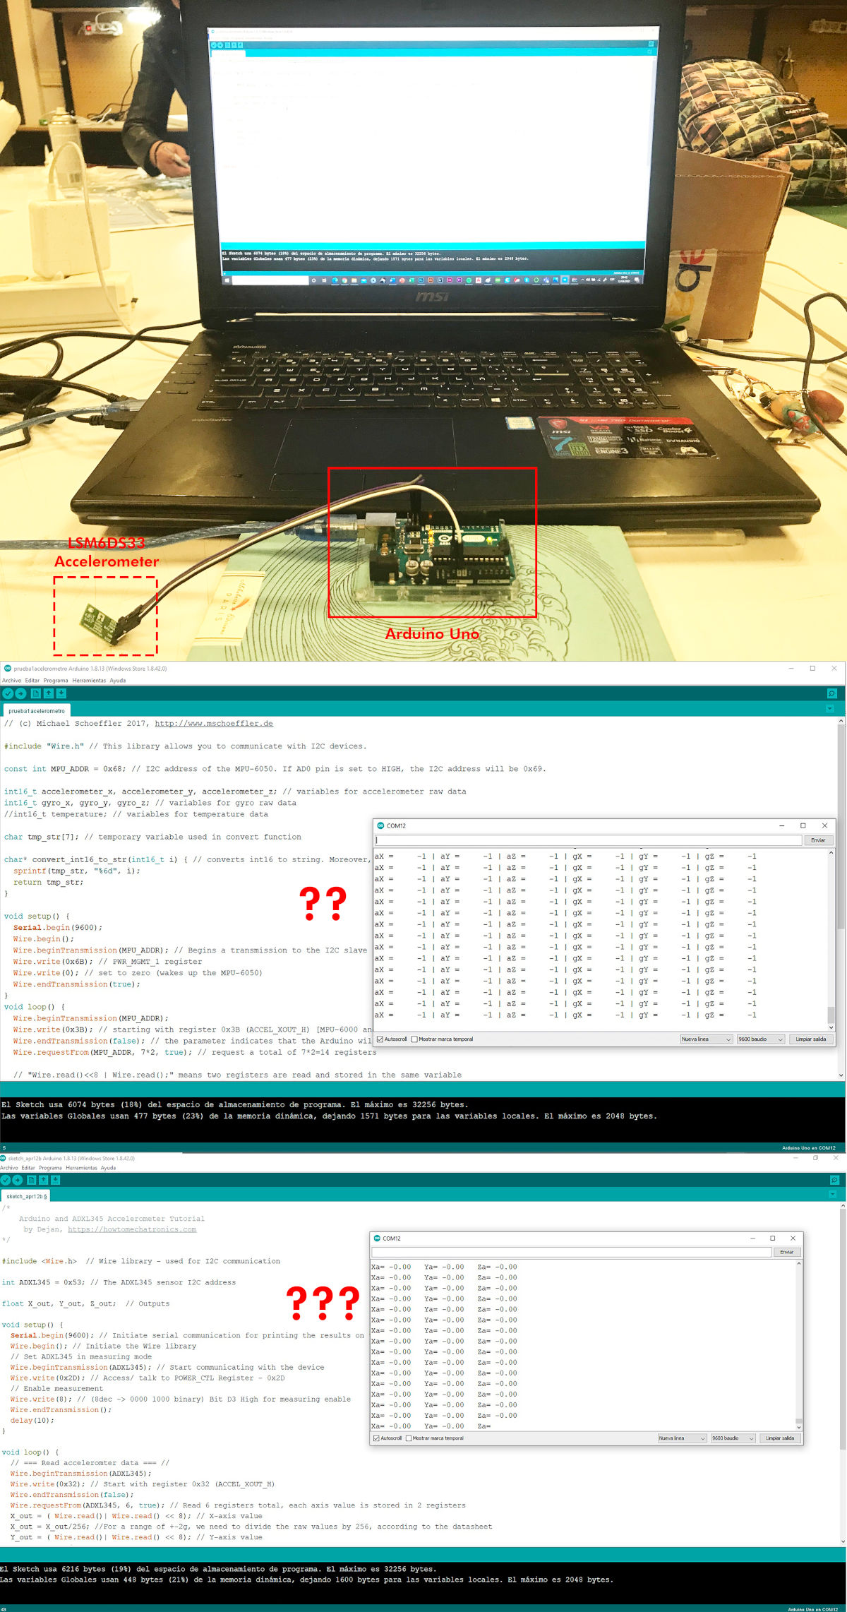
Task: Click send text field in aX/gX monitor
Action: point(589,840)
